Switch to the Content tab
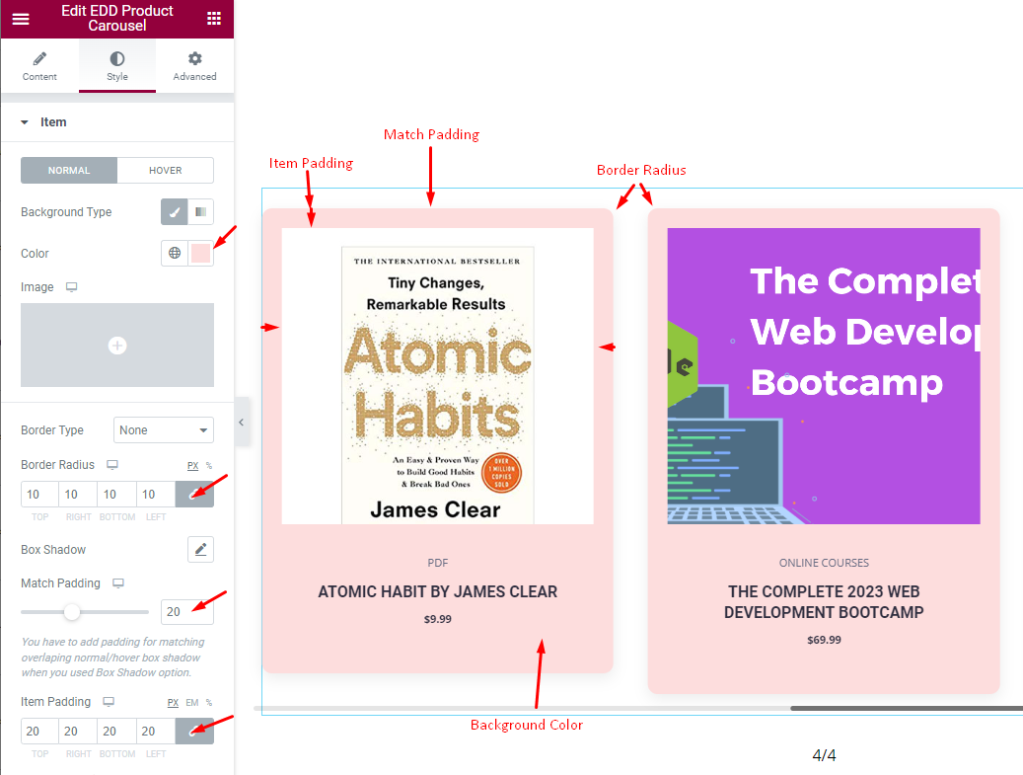 [x=39, y=66]
